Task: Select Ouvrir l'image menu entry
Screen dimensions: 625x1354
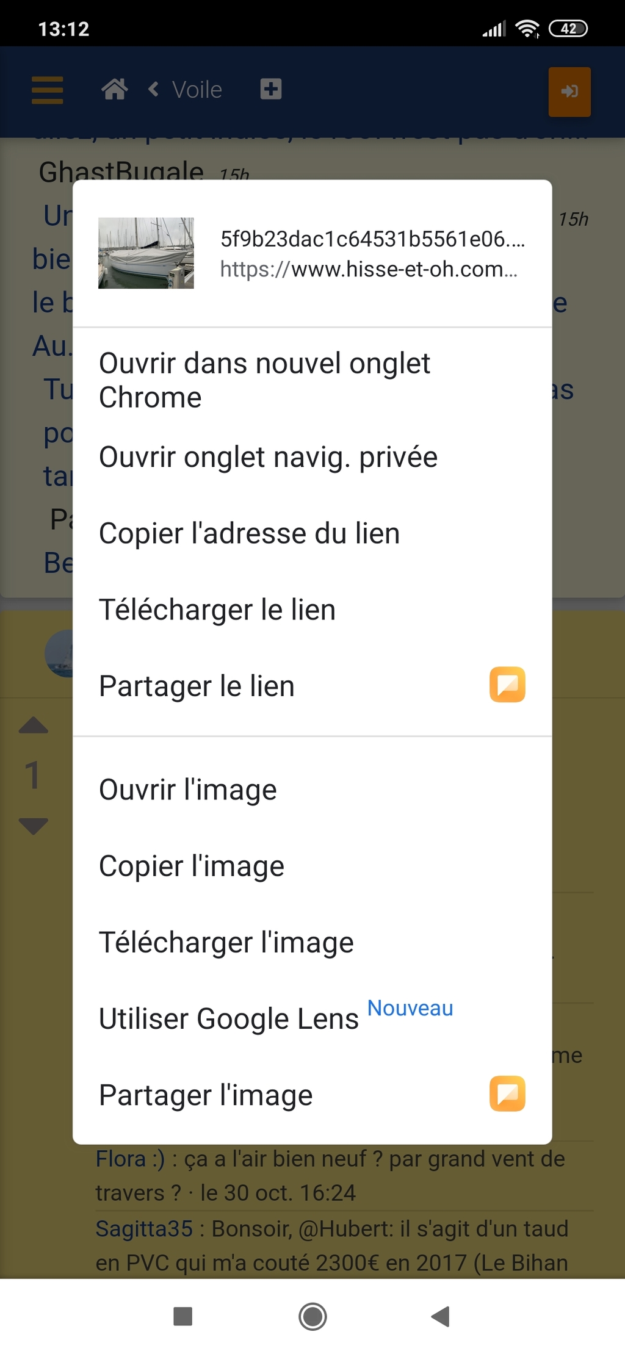Action: [312, 790]
